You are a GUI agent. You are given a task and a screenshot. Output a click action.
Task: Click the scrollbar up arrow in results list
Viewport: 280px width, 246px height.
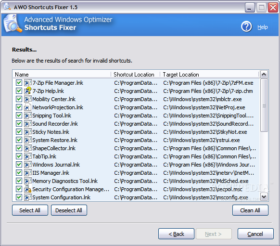264,74
